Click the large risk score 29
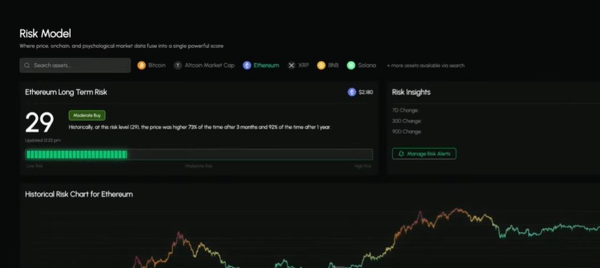The height and width of the screenshot is (268, 600). [x=39, y=123]
